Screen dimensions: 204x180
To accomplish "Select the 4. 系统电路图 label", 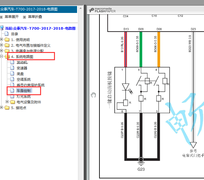I will 22,57.
